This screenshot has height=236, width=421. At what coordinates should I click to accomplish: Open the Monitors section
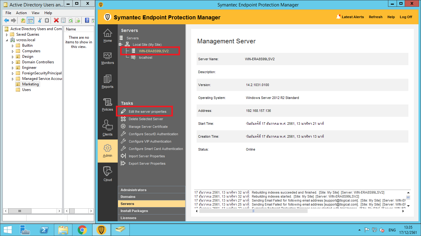click(108, 58)
